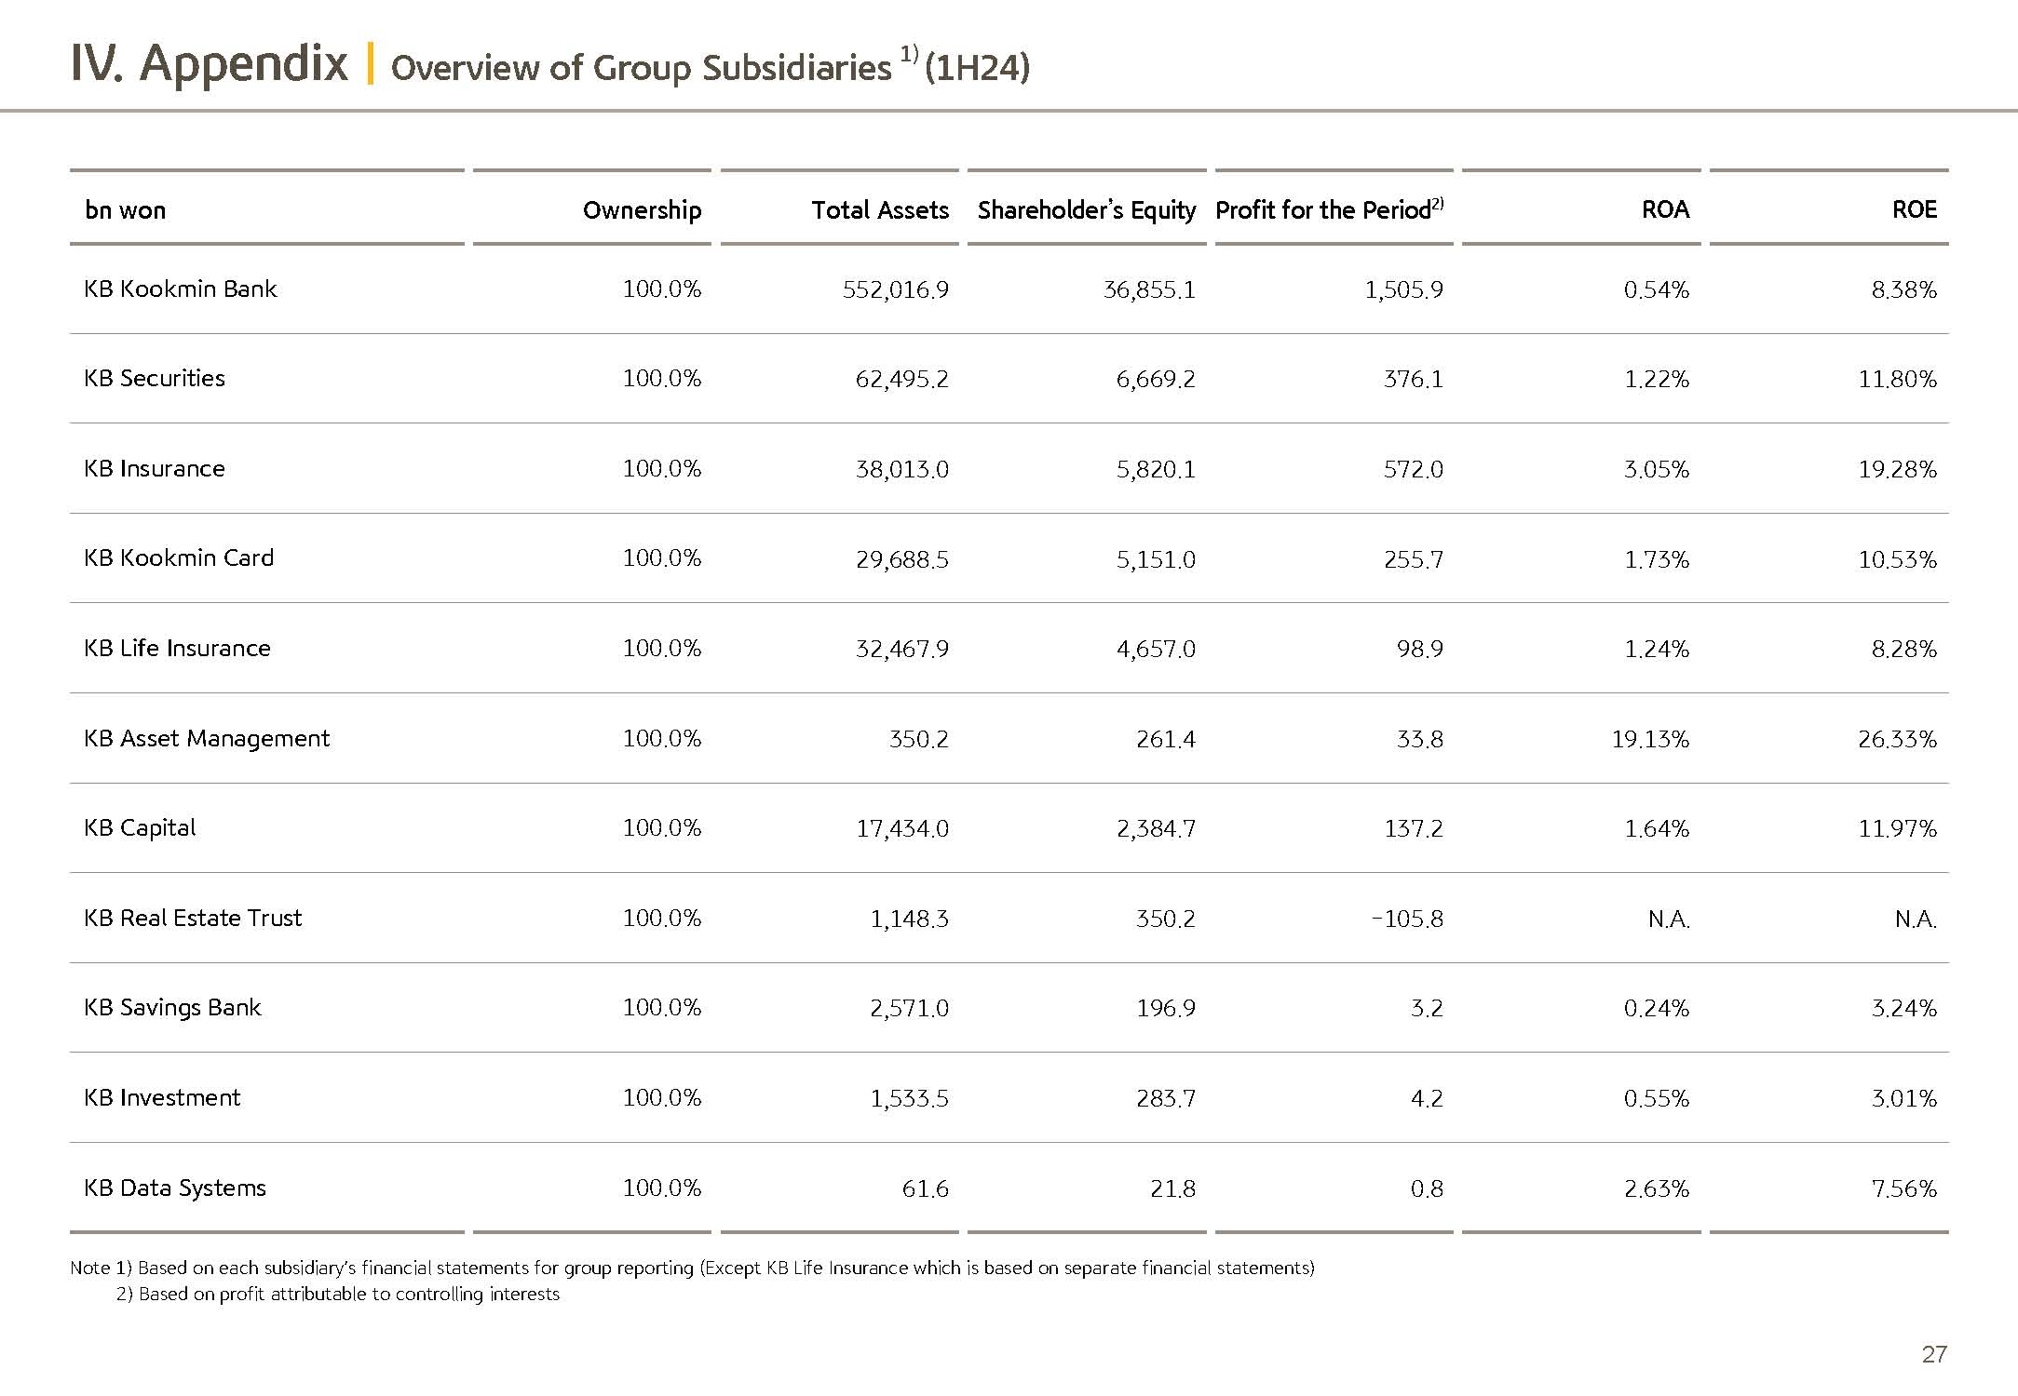This screenshot has width=2018, height=1396.
Task: Click the 'Ownership' column header
Action: point(642,210)
